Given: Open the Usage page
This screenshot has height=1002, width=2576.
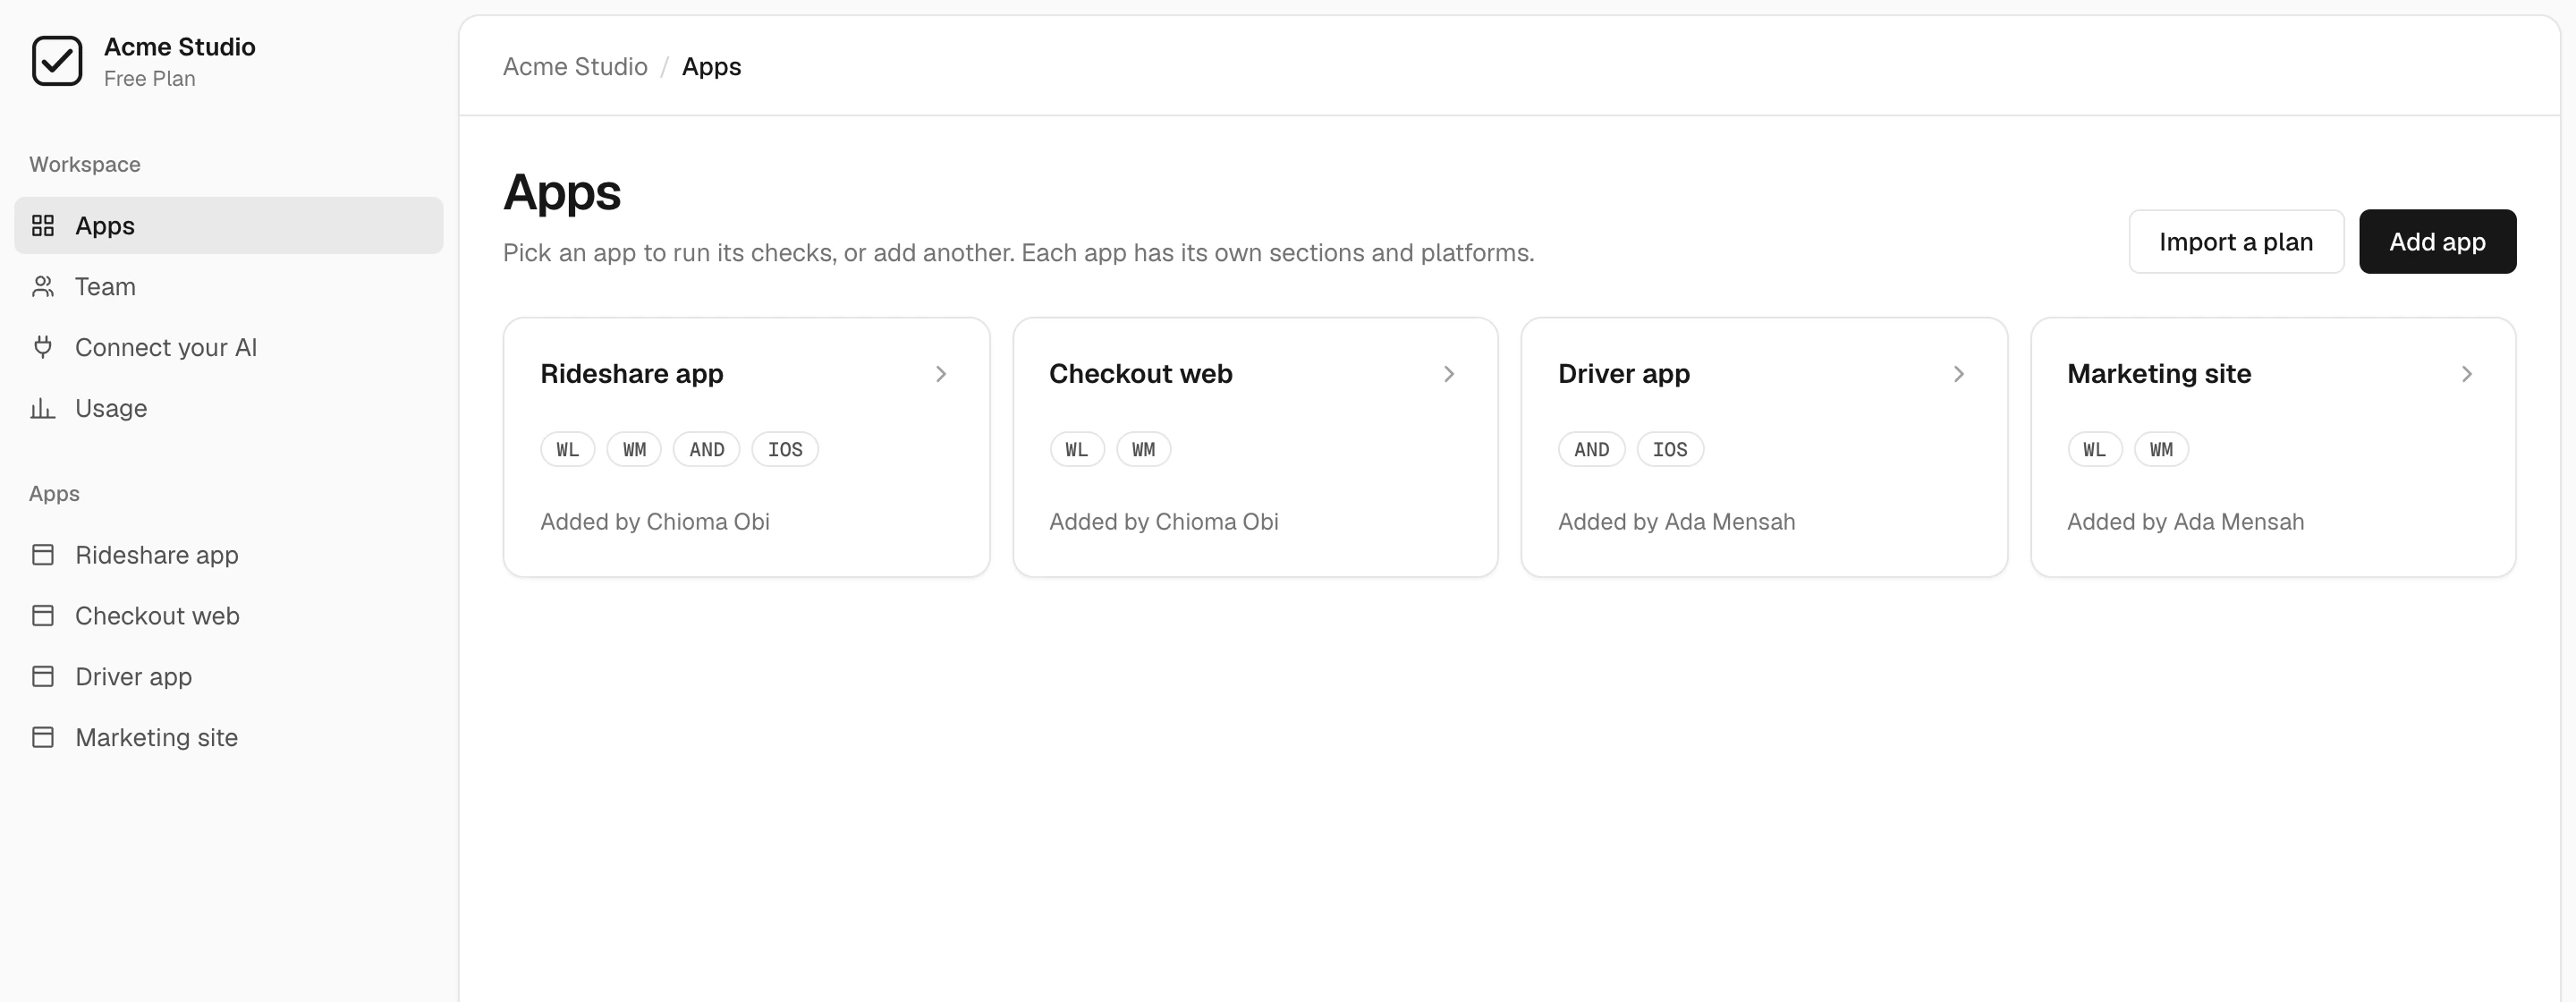Looking at the screenshot, I should [x=229, y=409].
